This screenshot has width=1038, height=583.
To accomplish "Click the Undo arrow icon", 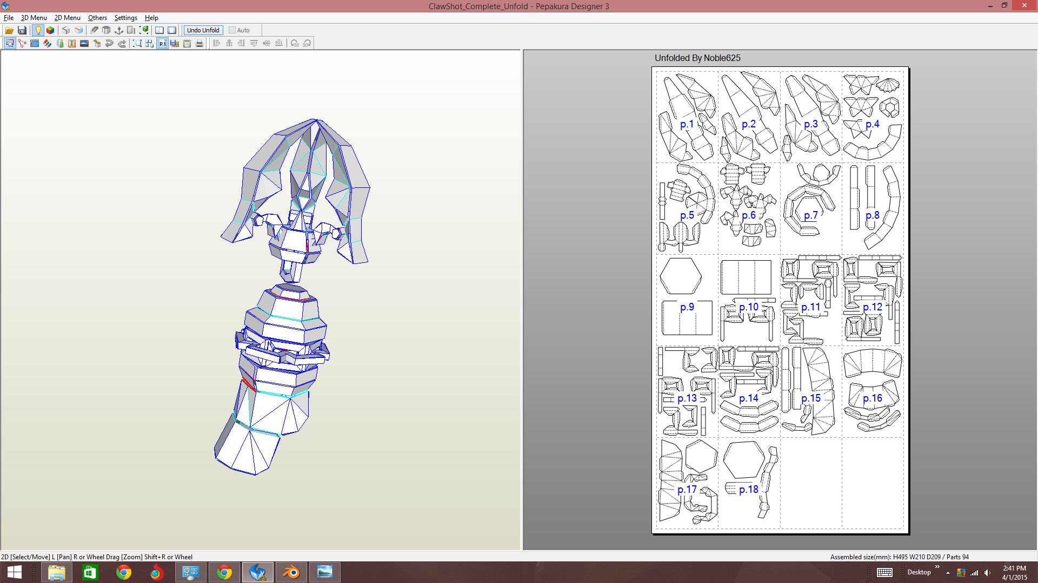I will coord(109,43).
